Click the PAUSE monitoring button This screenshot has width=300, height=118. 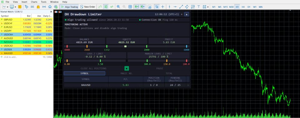click(x=160, y=68)
